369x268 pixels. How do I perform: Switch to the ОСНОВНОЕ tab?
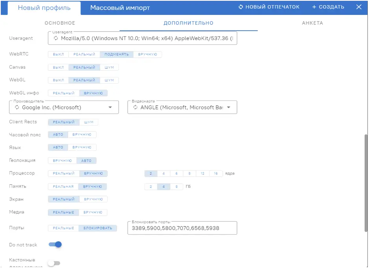tap(60, 23)
